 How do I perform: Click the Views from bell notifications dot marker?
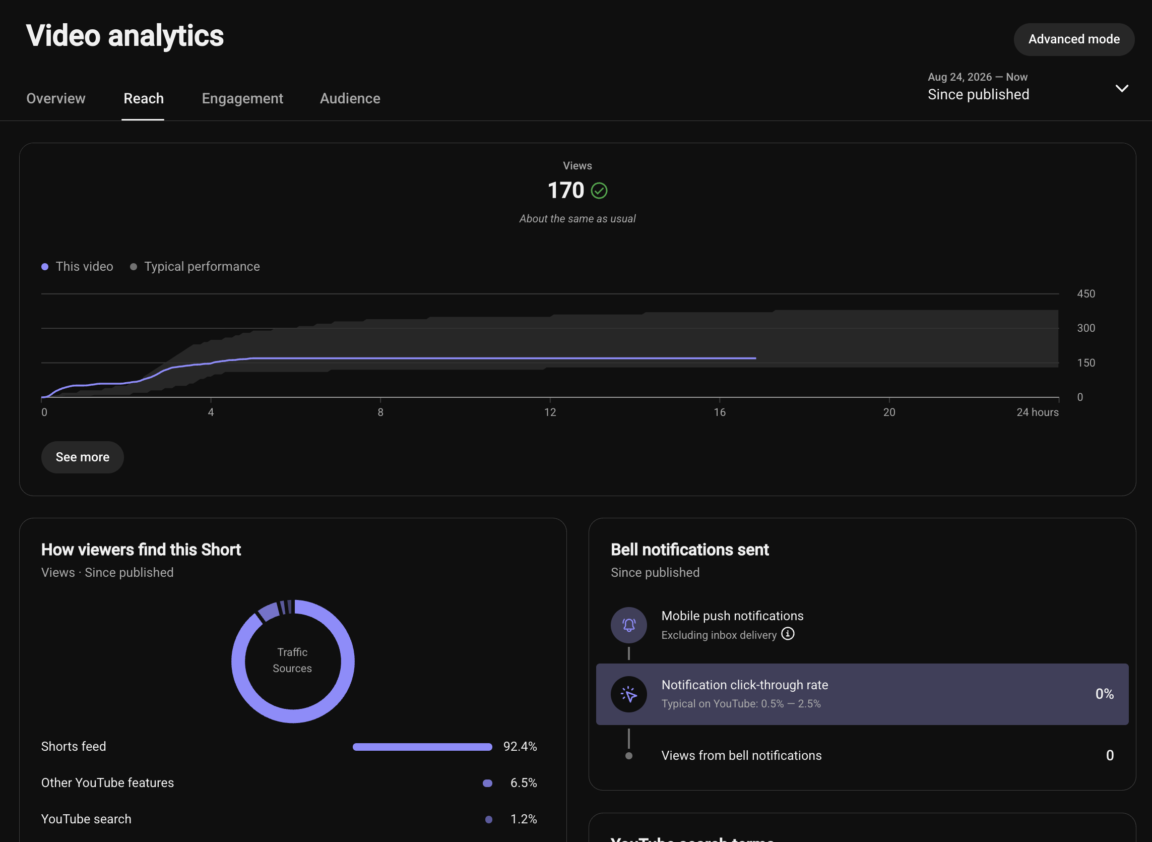tap(629, 756)
